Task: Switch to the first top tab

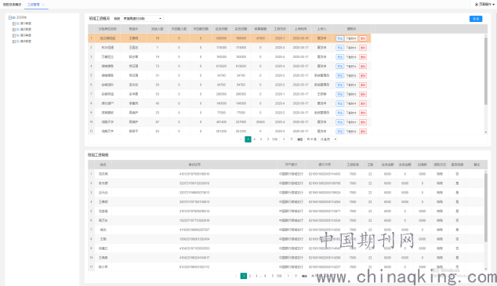Action: 12,5
